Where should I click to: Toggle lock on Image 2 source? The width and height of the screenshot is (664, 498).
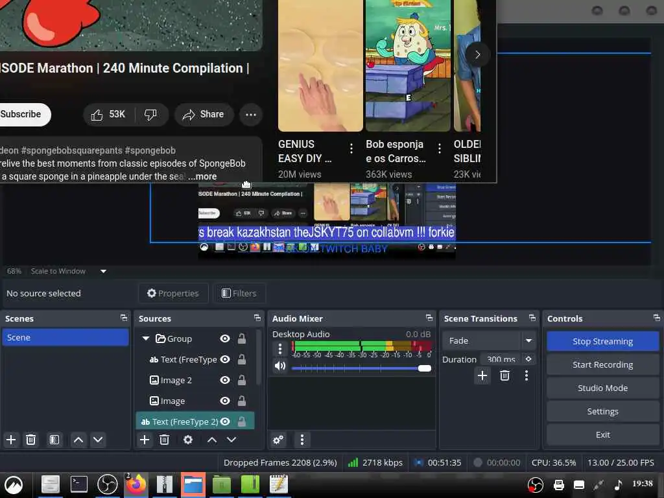(x=241, y=380)
